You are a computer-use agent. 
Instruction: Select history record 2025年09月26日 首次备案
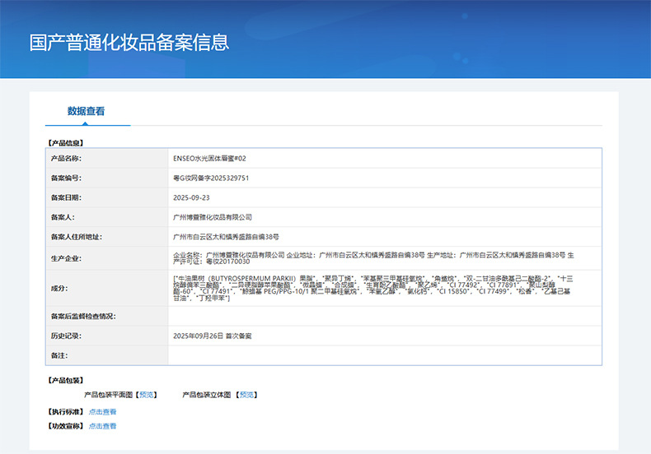[212, 336]
